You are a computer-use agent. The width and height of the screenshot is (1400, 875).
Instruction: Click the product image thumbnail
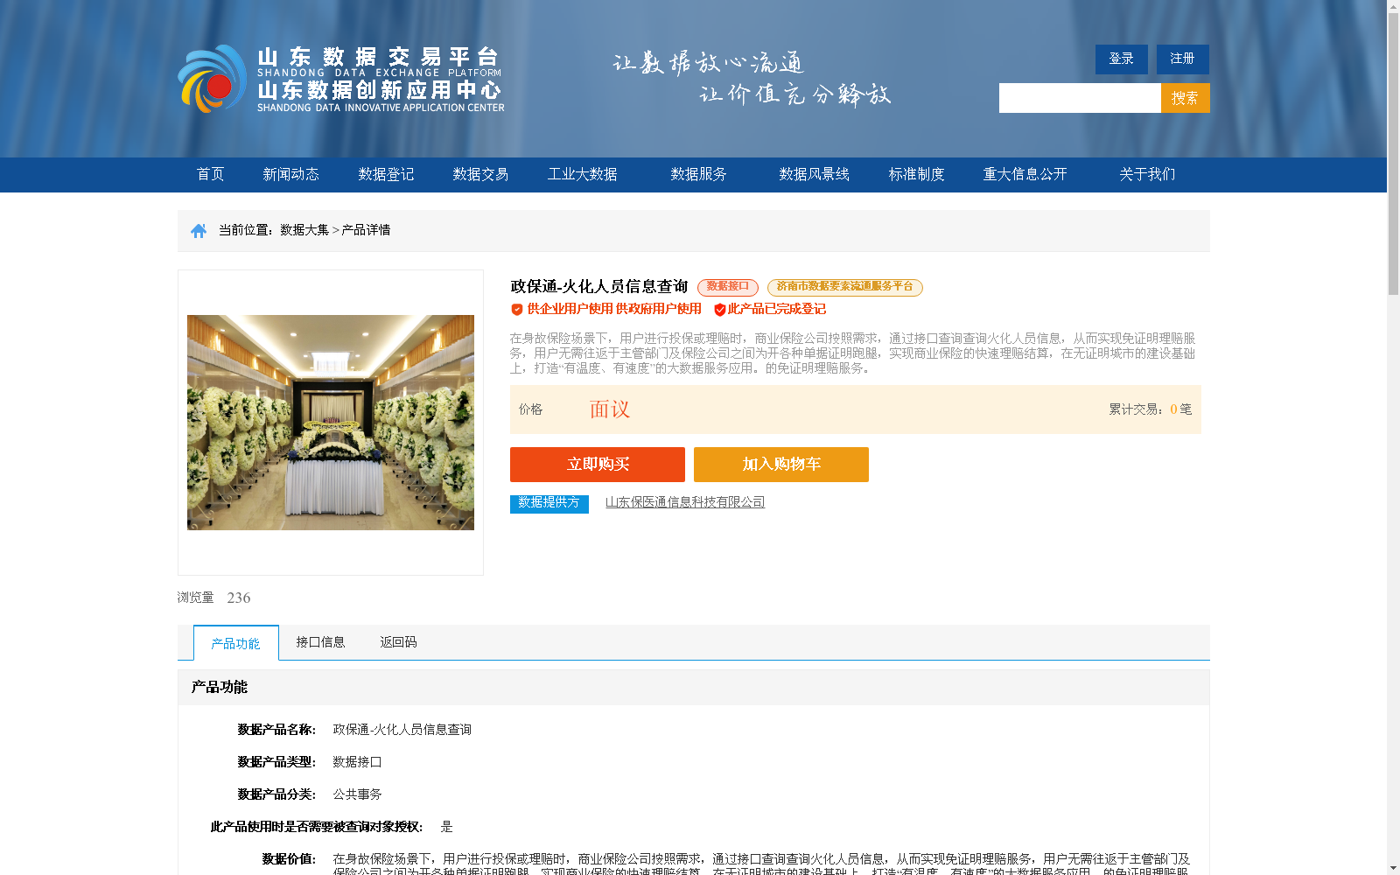[x=331, y=423]
